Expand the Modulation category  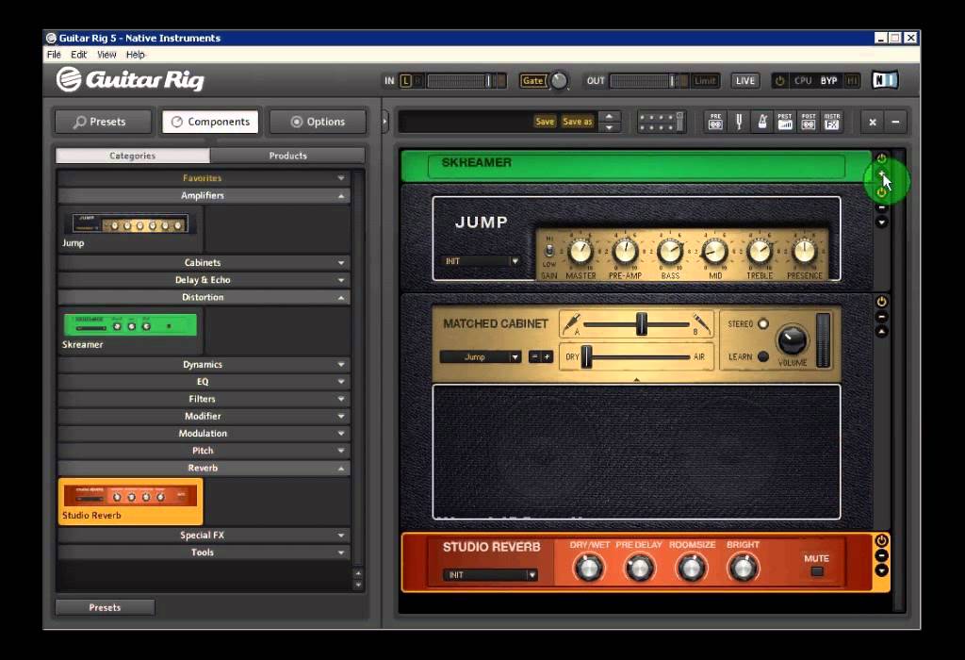click(x=204, y=434)
